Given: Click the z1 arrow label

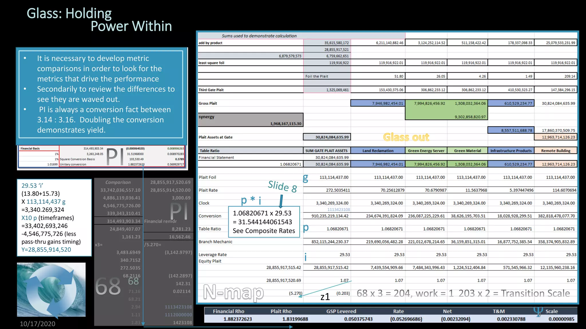Looking at the screenshot, I should click(325, 297).
